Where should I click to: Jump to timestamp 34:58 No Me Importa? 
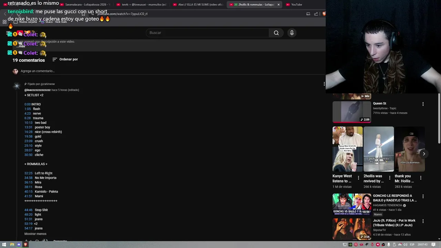pos(28,178)
